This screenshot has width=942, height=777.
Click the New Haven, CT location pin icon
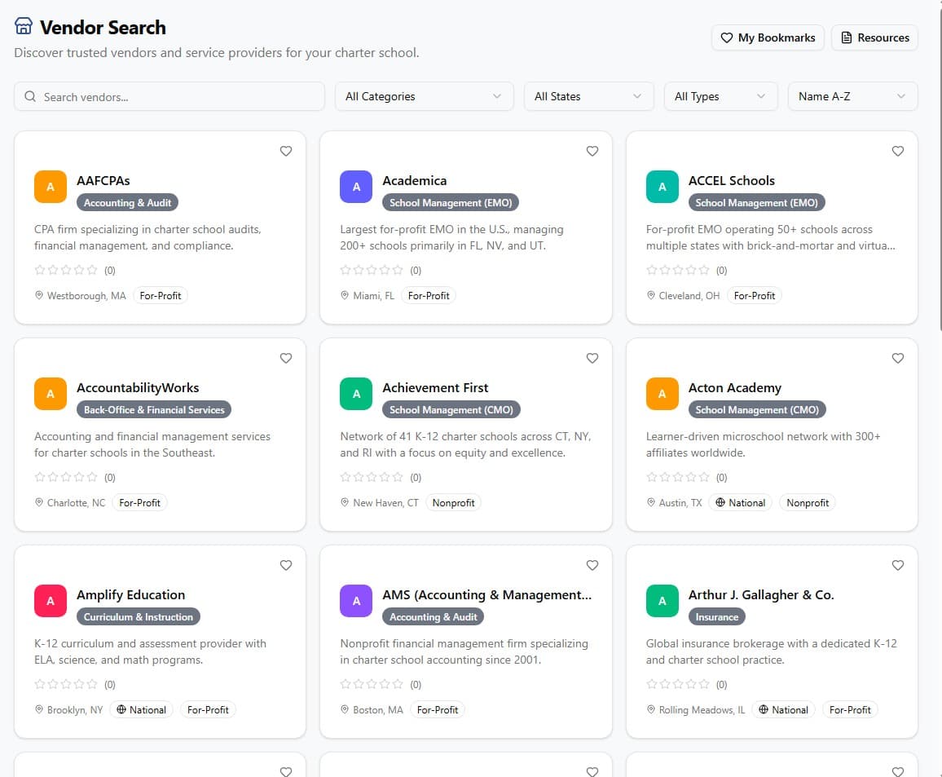(345, 502)
